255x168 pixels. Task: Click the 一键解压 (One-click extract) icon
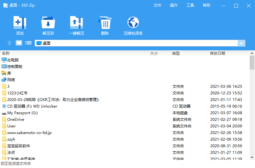click(76, 22)
